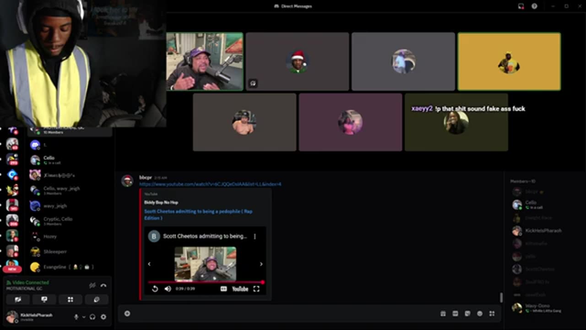This screenshot has height=330, width=586.
Task: Open the Cryptic, Cello group DM
Action: [x=70, y=221]
